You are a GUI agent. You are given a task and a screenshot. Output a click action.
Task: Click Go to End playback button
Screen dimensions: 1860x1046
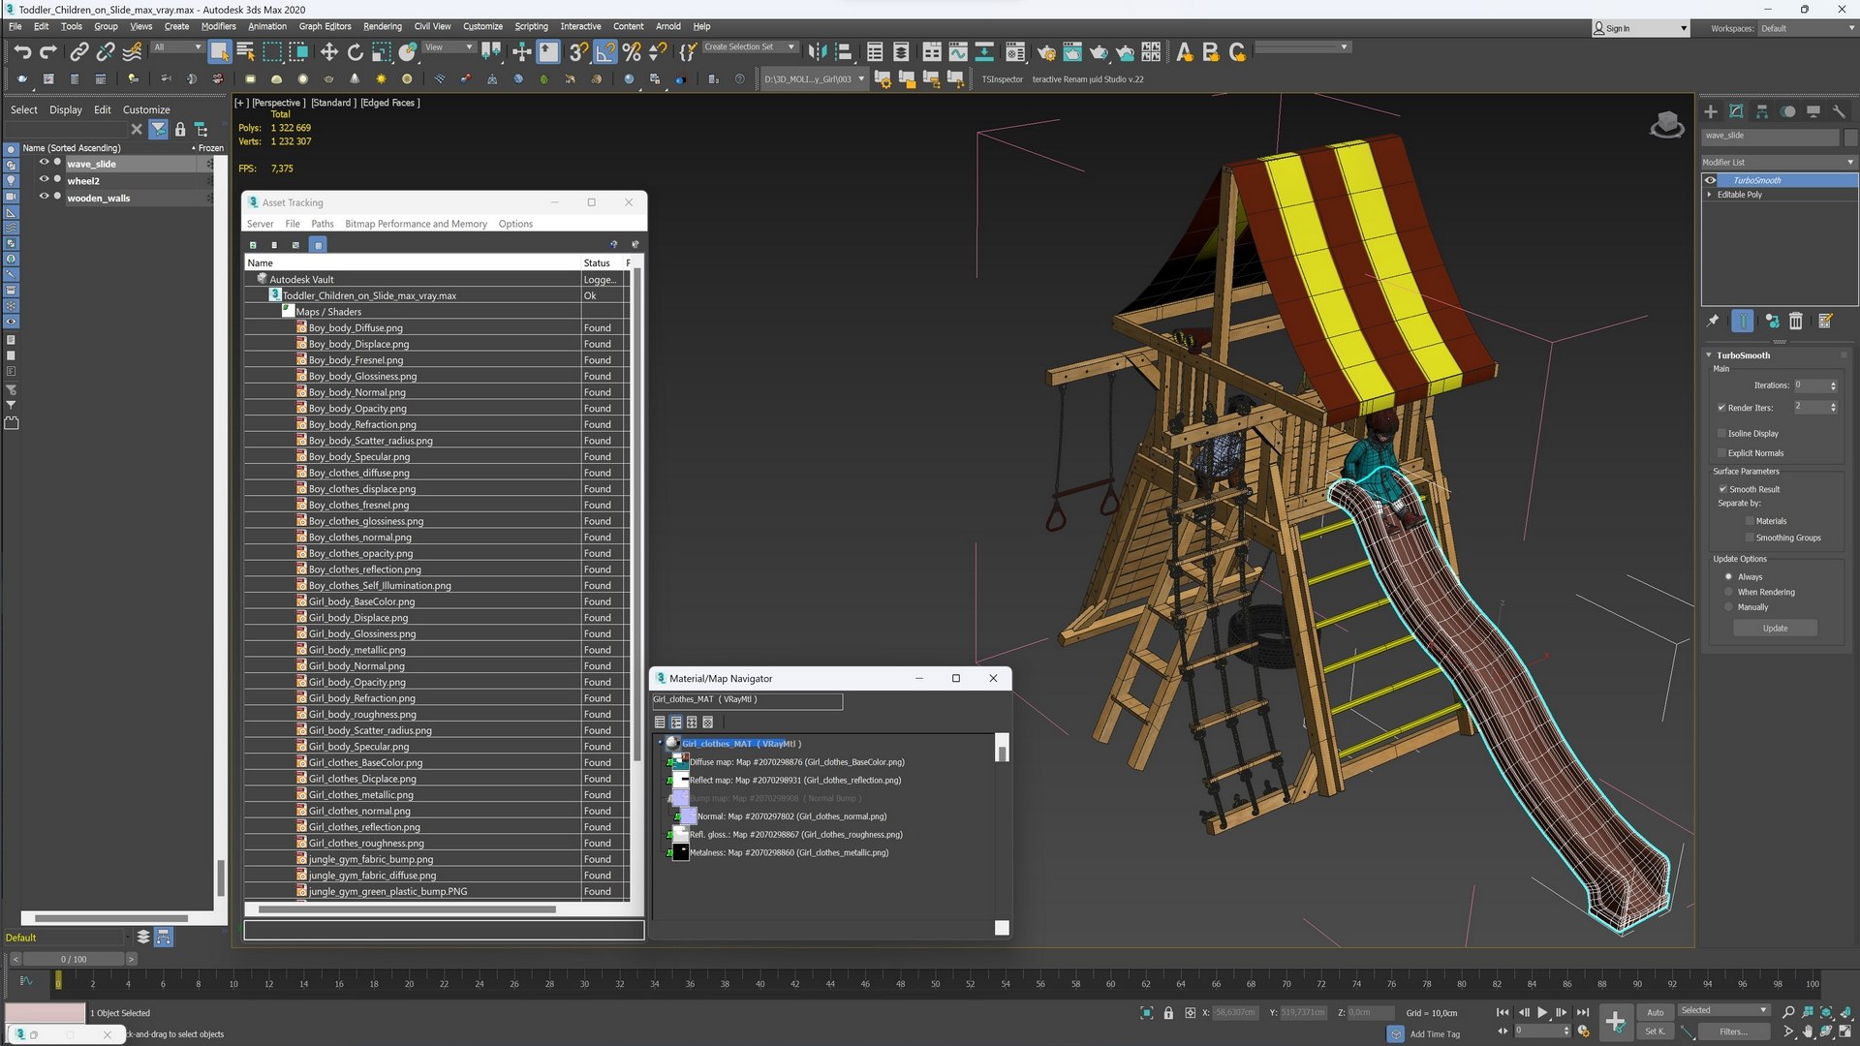pos(1582,1012)
